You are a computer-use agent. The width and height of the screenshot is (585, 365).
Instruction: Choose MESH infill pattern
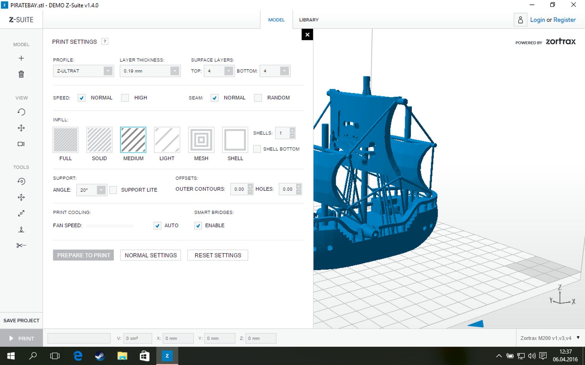click(x=201, y=140)
